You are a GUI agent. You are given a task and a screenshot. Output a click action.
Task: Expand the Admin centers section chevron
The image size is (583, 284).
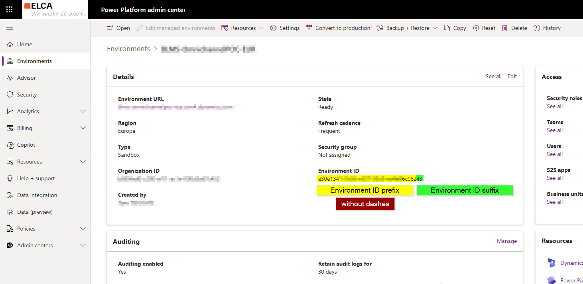click(83, 245)
